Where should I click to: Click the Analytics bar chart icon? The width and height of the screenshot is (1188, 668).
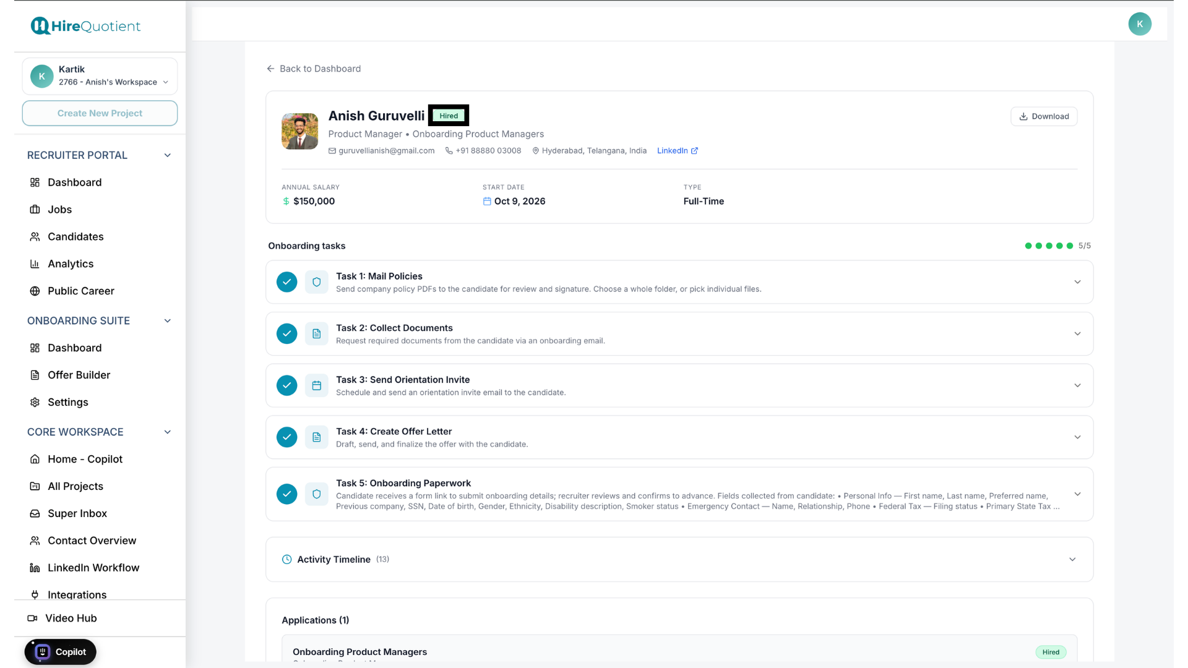pos(35,264)
